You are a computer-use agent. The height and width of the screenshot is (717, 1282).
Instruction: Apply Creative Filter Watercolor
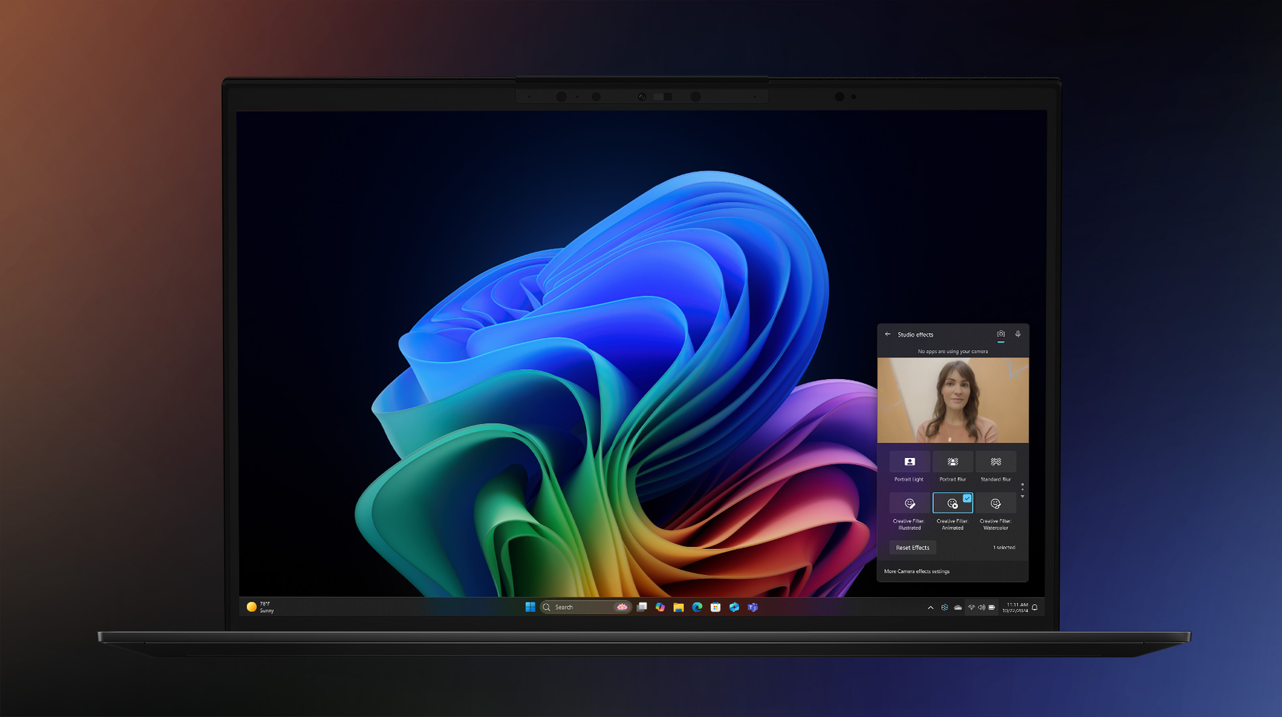(995, 503)
